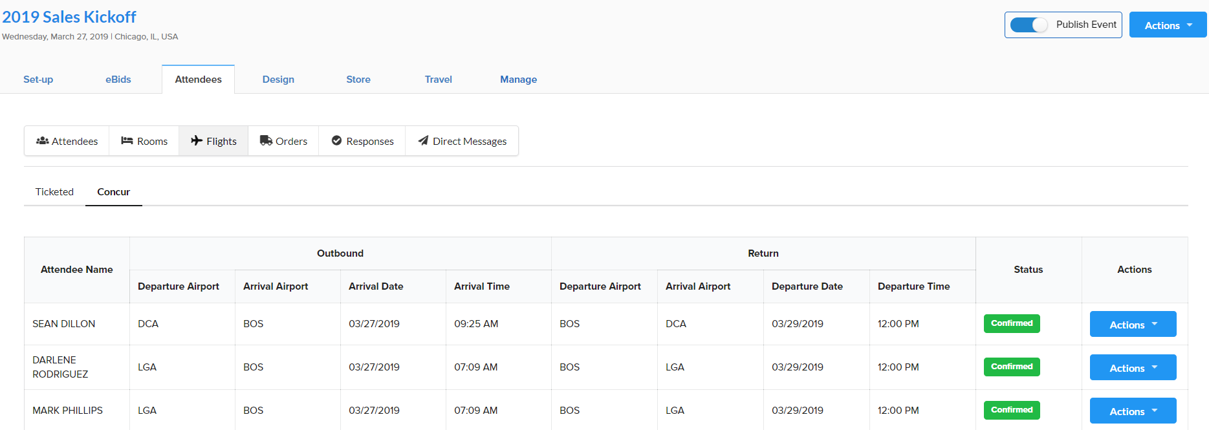
Task: Click the Confirmed status badge for Sean Dillon
Action: tap(1012, 323)
